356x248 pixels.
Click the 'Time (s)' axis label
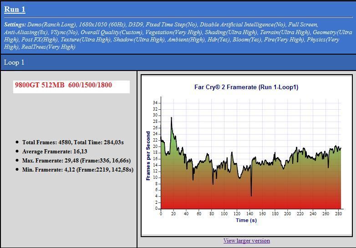(246, 220)
